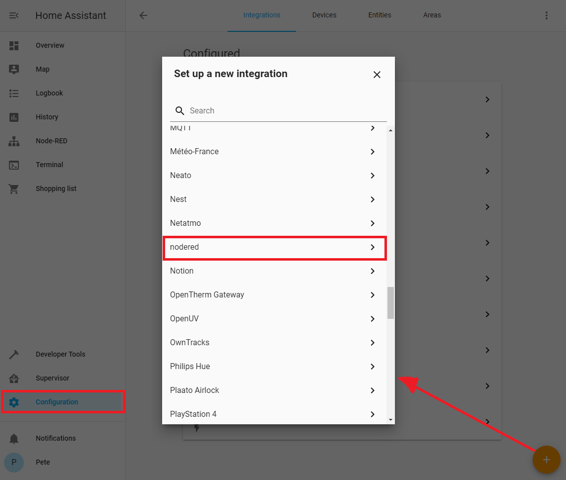Click the Home Assistant title
The width and height of the screenshot is (566, 480).
tap(71, 15)
